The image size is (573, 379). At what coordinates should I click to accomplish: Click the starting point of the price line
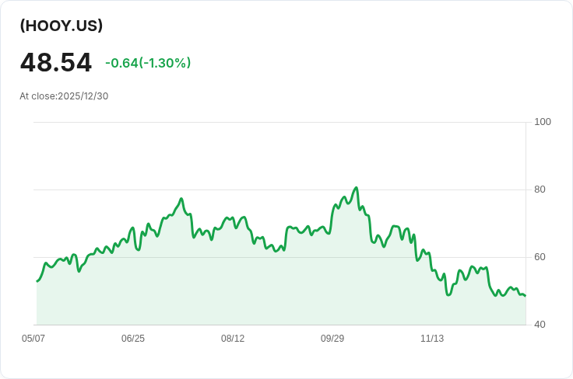tap(37, 280)
